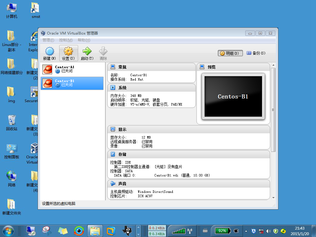The height and width of the screenshot is (237, 316).
Task: Click the smst desktop shortcut
Action: click(36, 11)
